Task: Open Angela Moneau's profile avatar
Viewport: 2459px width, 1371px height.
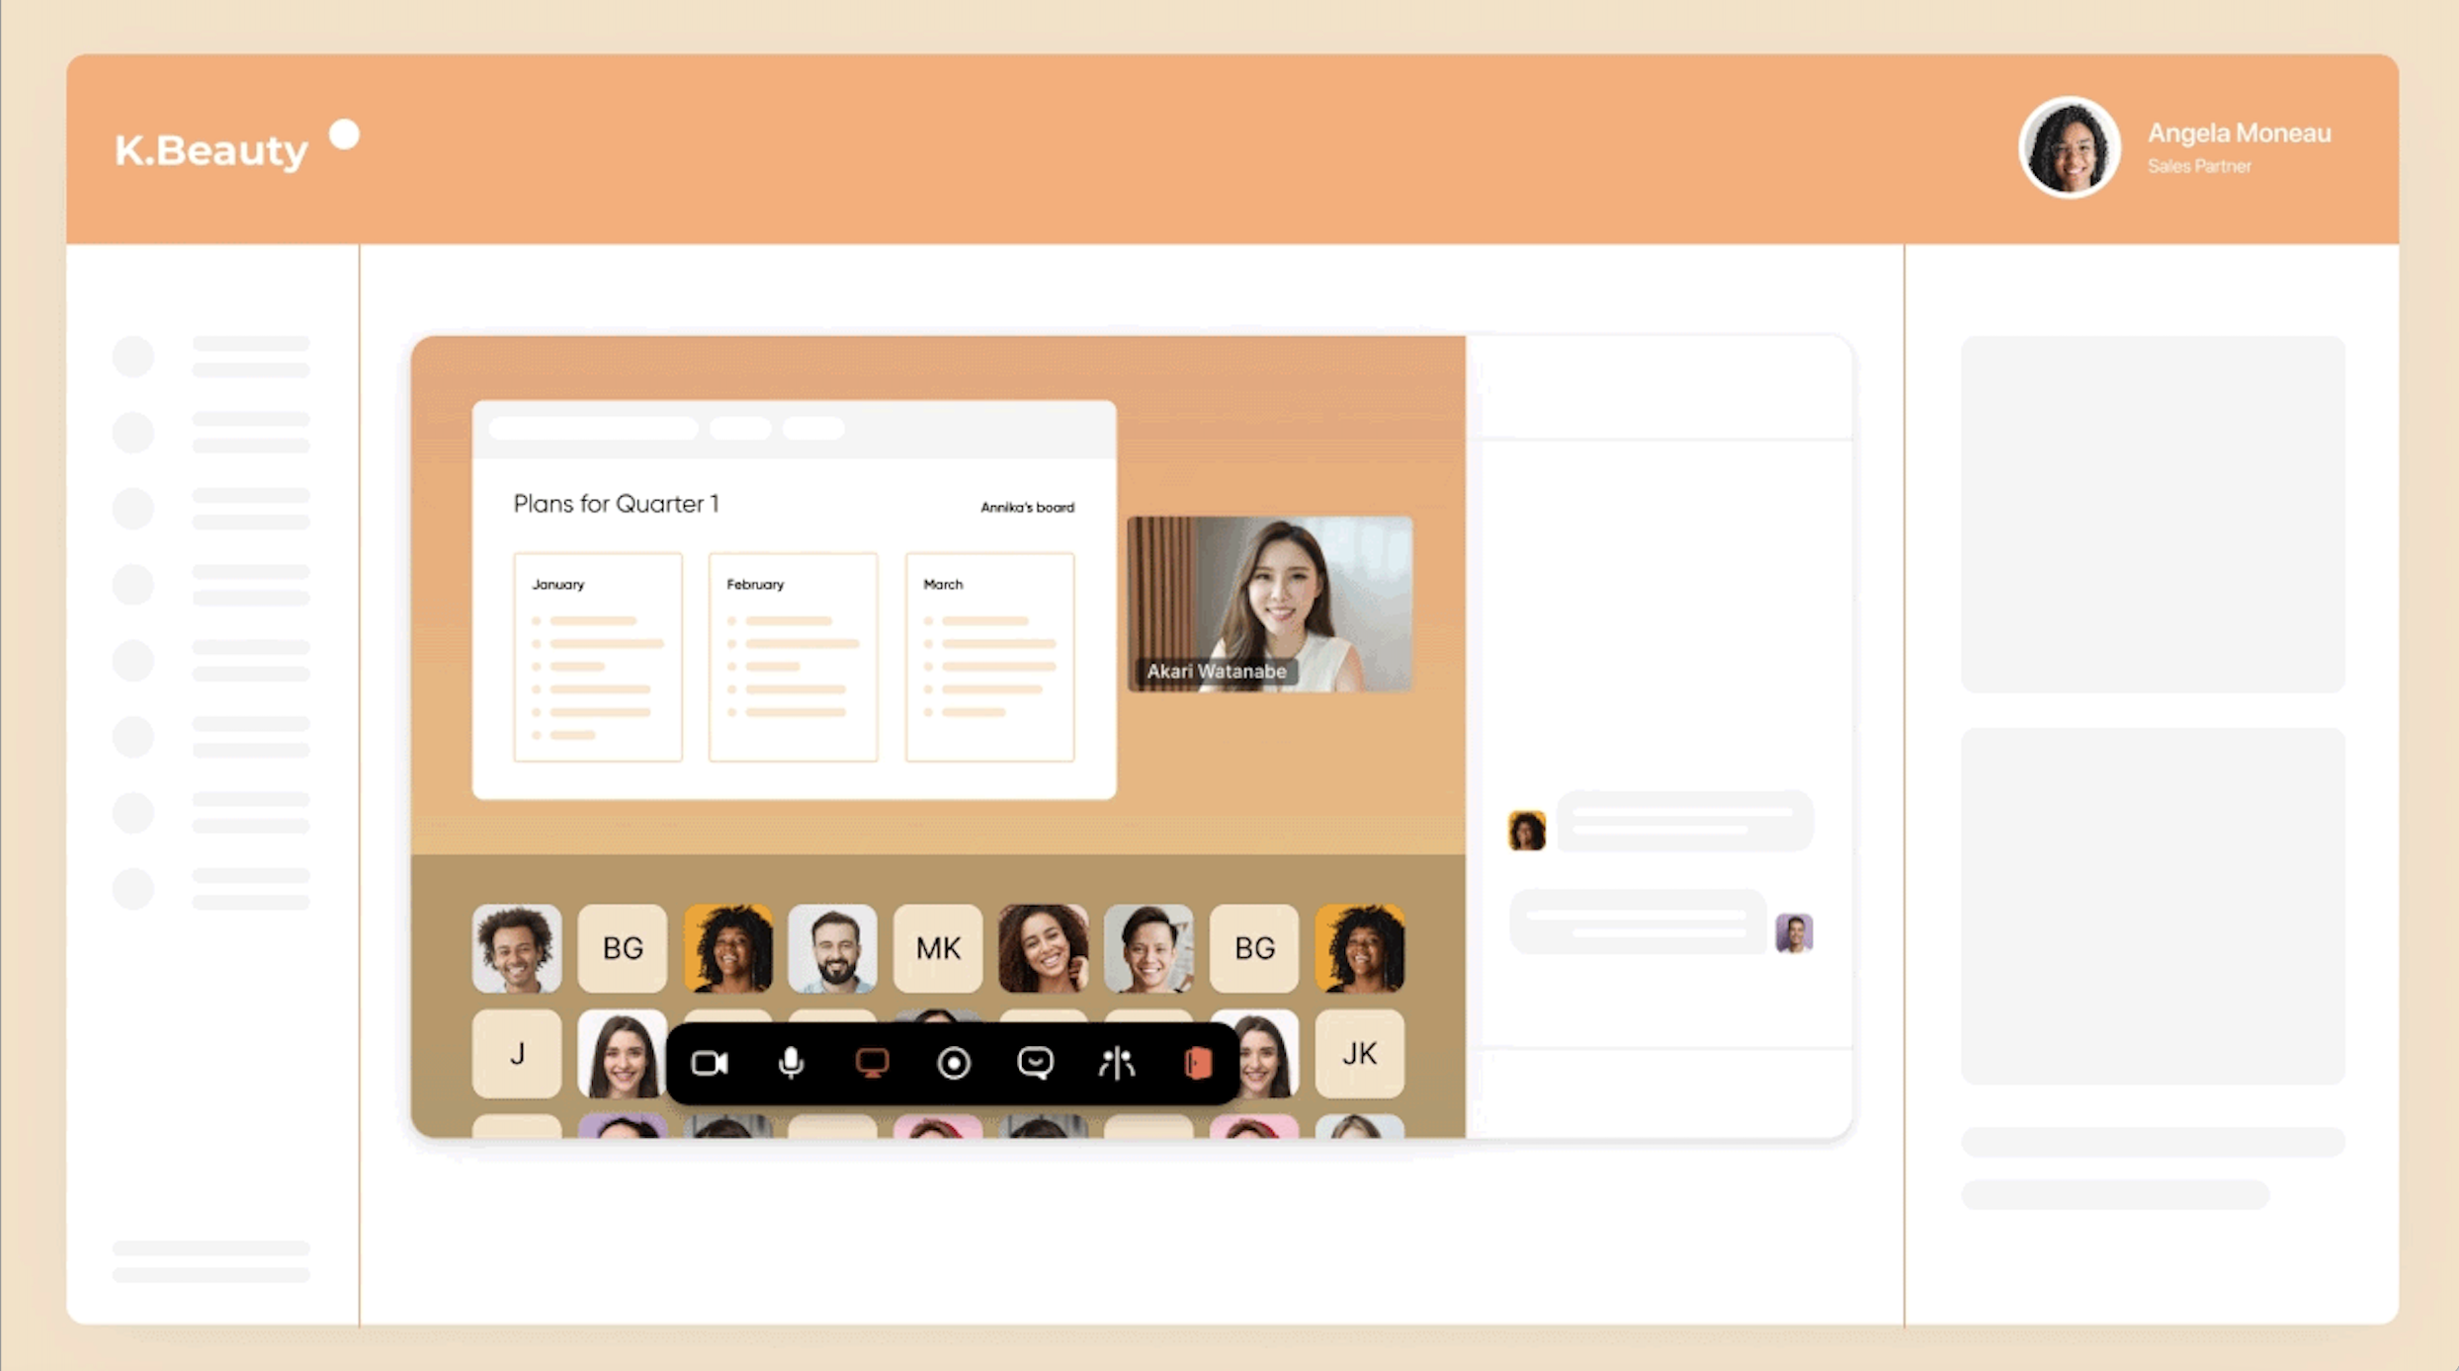Action: coord(2069,148)
